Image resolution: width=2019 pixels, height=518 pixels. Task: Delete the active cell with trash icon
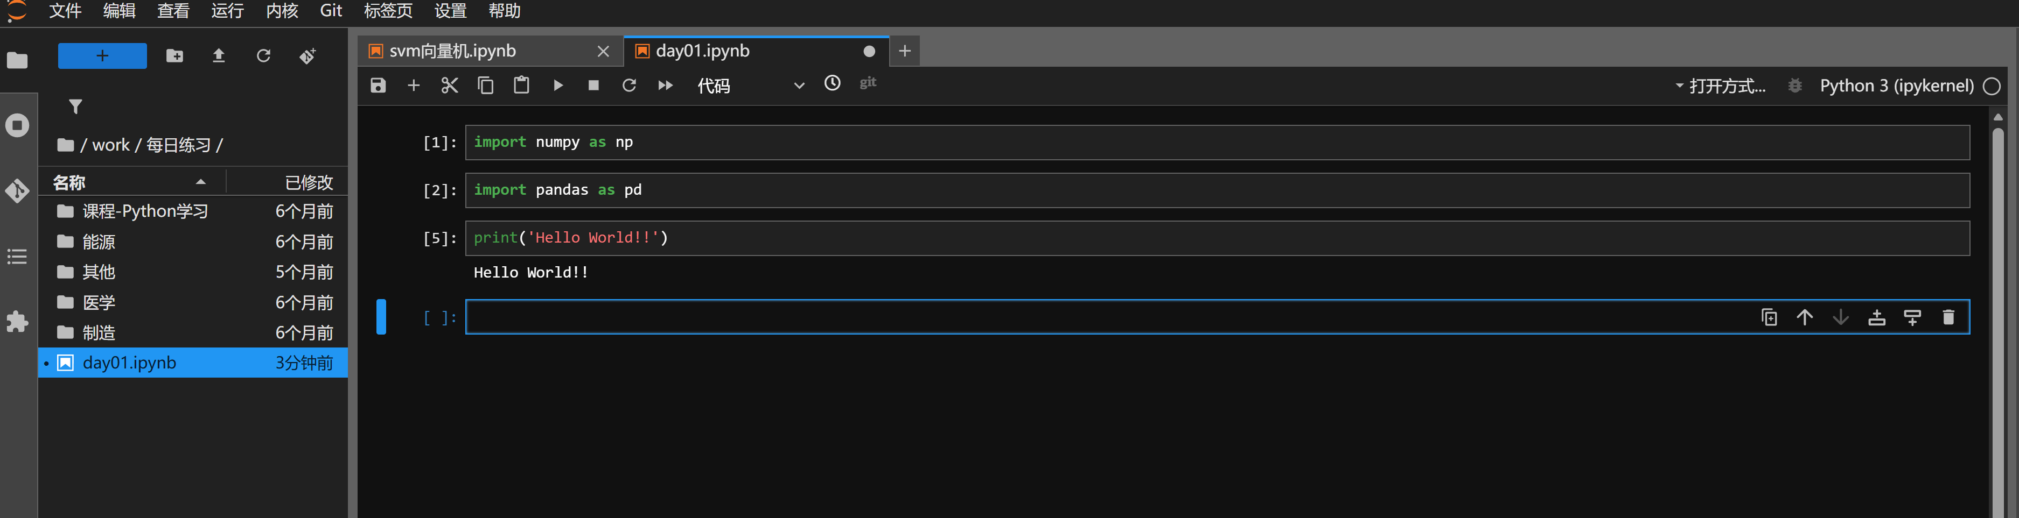[x=1948, y=317]
